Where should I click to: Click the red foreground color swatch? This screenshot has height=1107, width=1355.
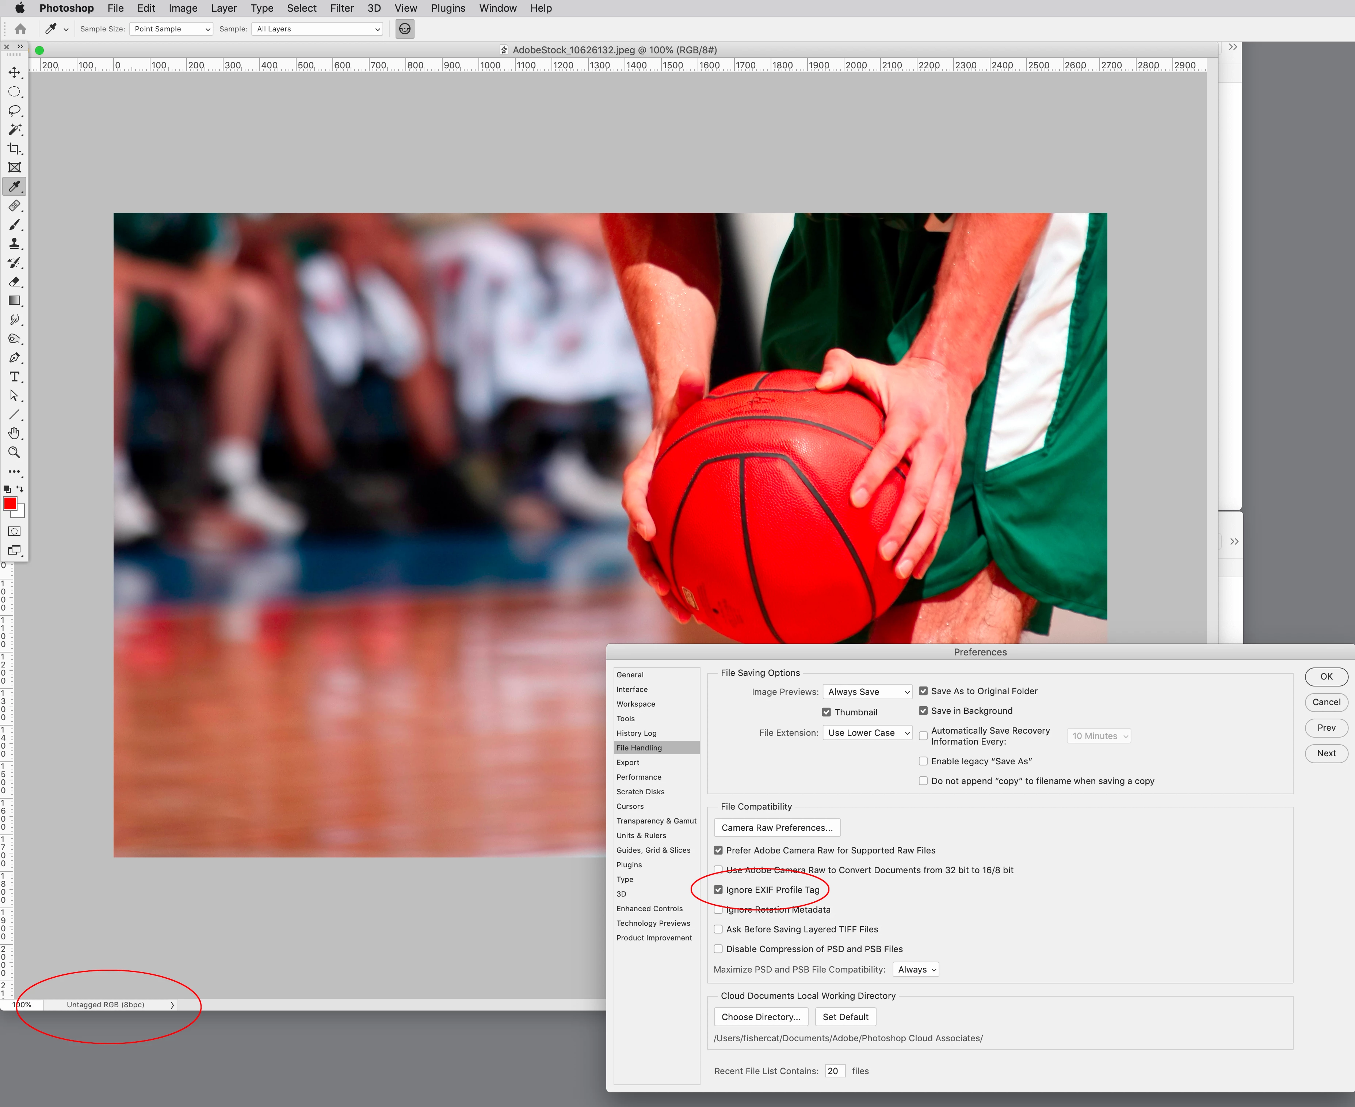[x=9, y=504]
